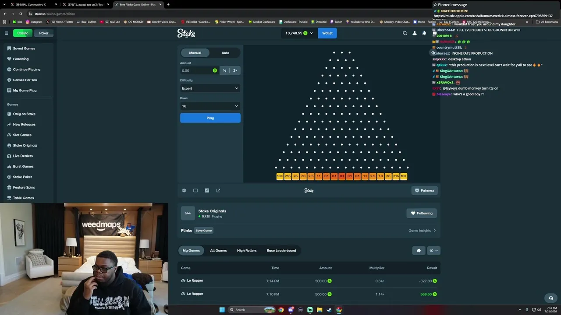Click the Apple Music link in pinned message
The width and height of the screenshot is (561, 315).
(493, 16)
